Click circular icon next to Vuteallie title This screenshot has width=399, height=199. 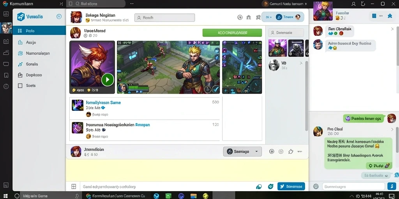pyautogui.click(x=59, y=17)
